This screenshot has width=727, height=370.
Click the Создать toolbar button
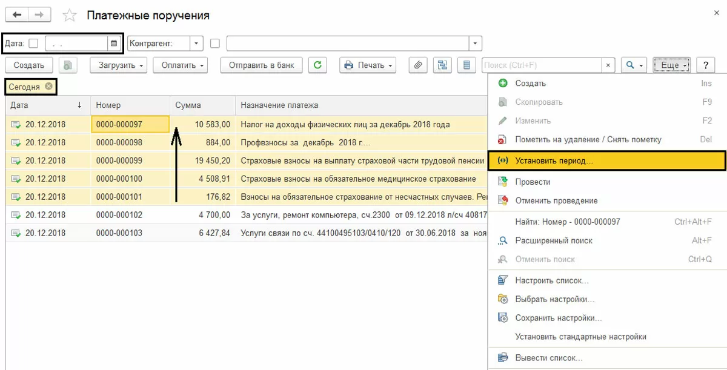pos(29,65)
